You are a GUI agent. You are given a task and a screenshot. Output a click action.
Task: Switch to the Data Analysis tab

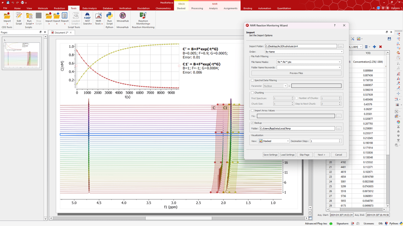point(90,8)
